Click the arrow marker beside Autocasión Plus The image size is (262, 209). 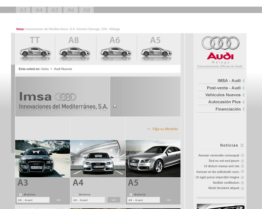coord(243,102)
